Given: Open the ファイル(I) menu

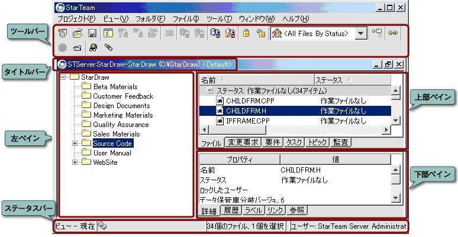Looking at the screenshot, I should (x=186, y=19).
